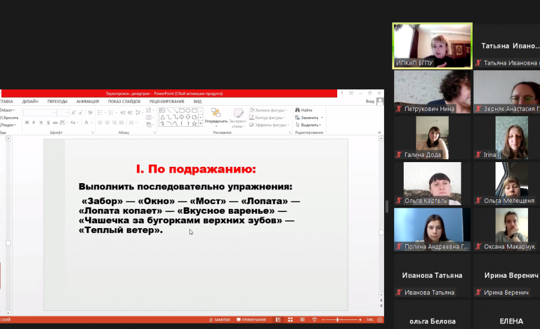Select normal view button in status bar
Image resolution: width=540 pixels, height=329 pixels.
(278, 320)
